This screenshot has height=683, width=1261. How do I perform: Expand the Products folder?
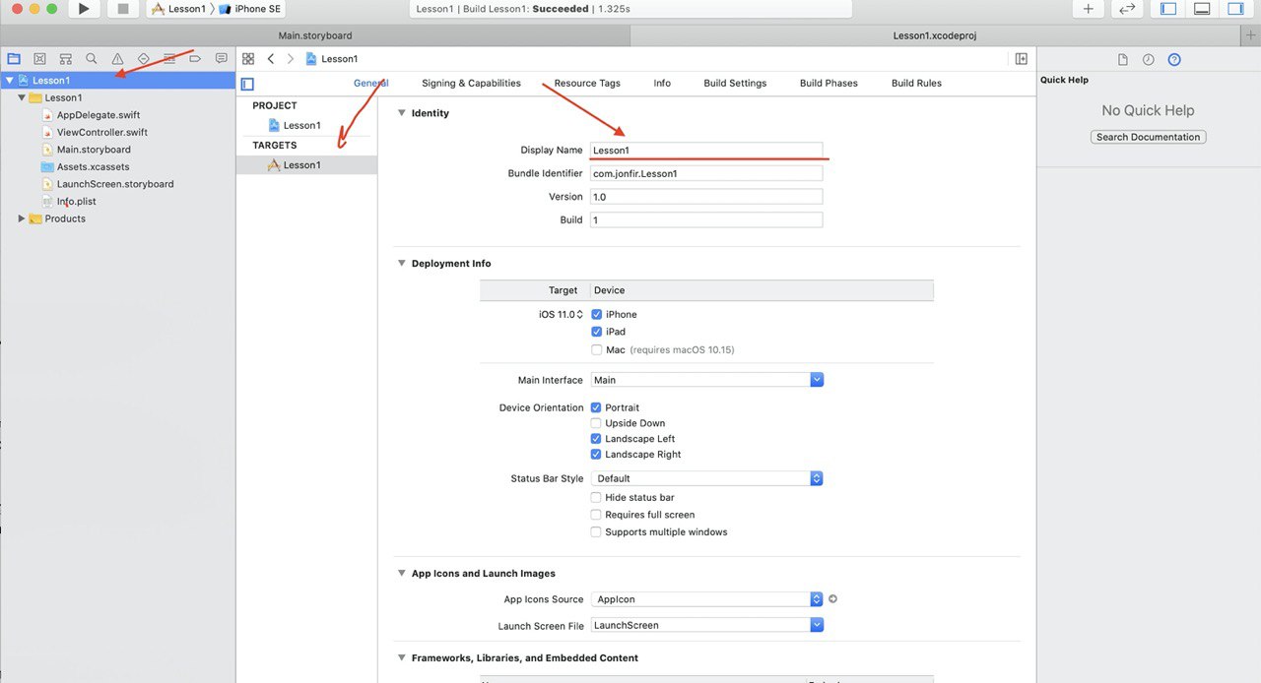[x=22, y=218]
